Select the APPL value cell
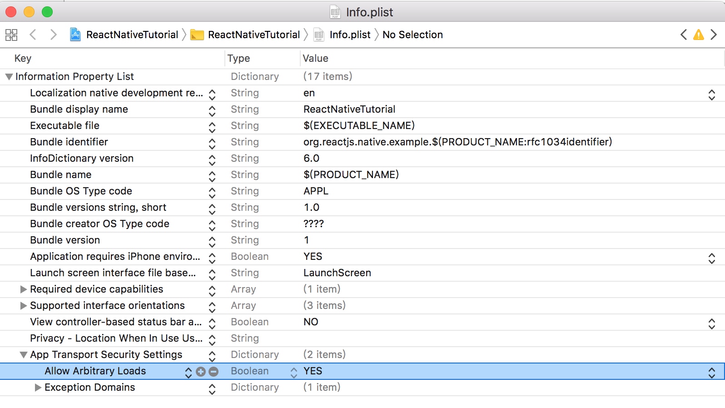This screenshot has width=725, height=408. tap(316, 191)
